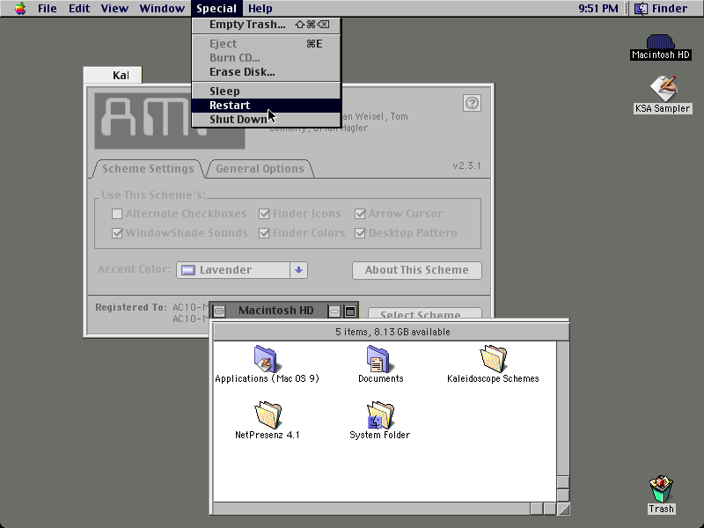The image size is (704, 528).
Task: Click the Finder application menu icon
Action: click(x=642, y=8)
